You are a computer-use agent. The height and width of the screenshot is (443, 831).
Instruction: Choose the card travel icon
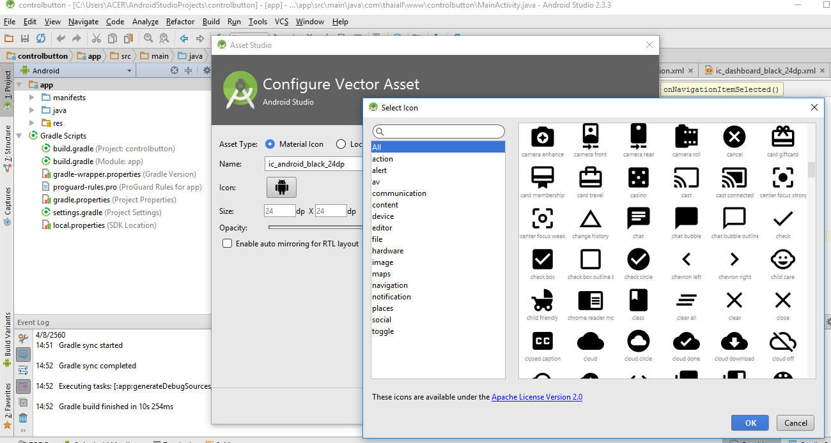pos(590,177)
